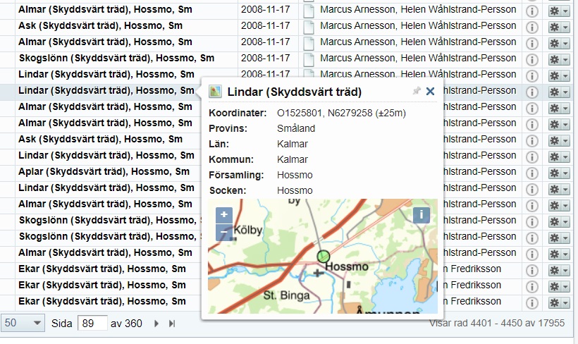The height and width of the screenshot is (344, 578).
Task: Open gear menu for bottom Ekar row
Action: [x=558, y=302]
